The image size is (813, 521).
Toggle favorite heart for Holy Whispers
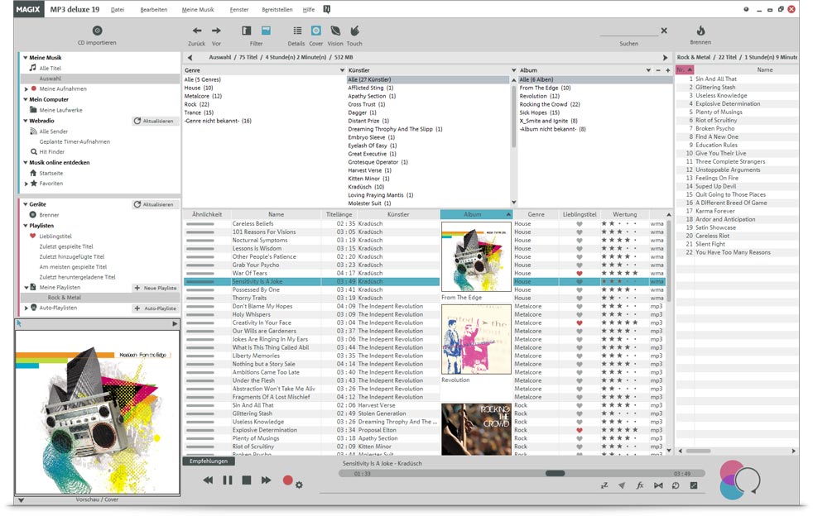point(580,314)
